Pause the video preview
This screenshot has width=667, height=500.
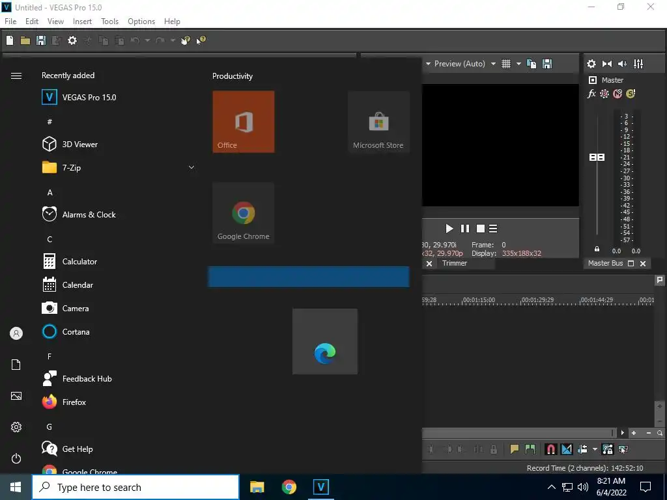(465, 229)
